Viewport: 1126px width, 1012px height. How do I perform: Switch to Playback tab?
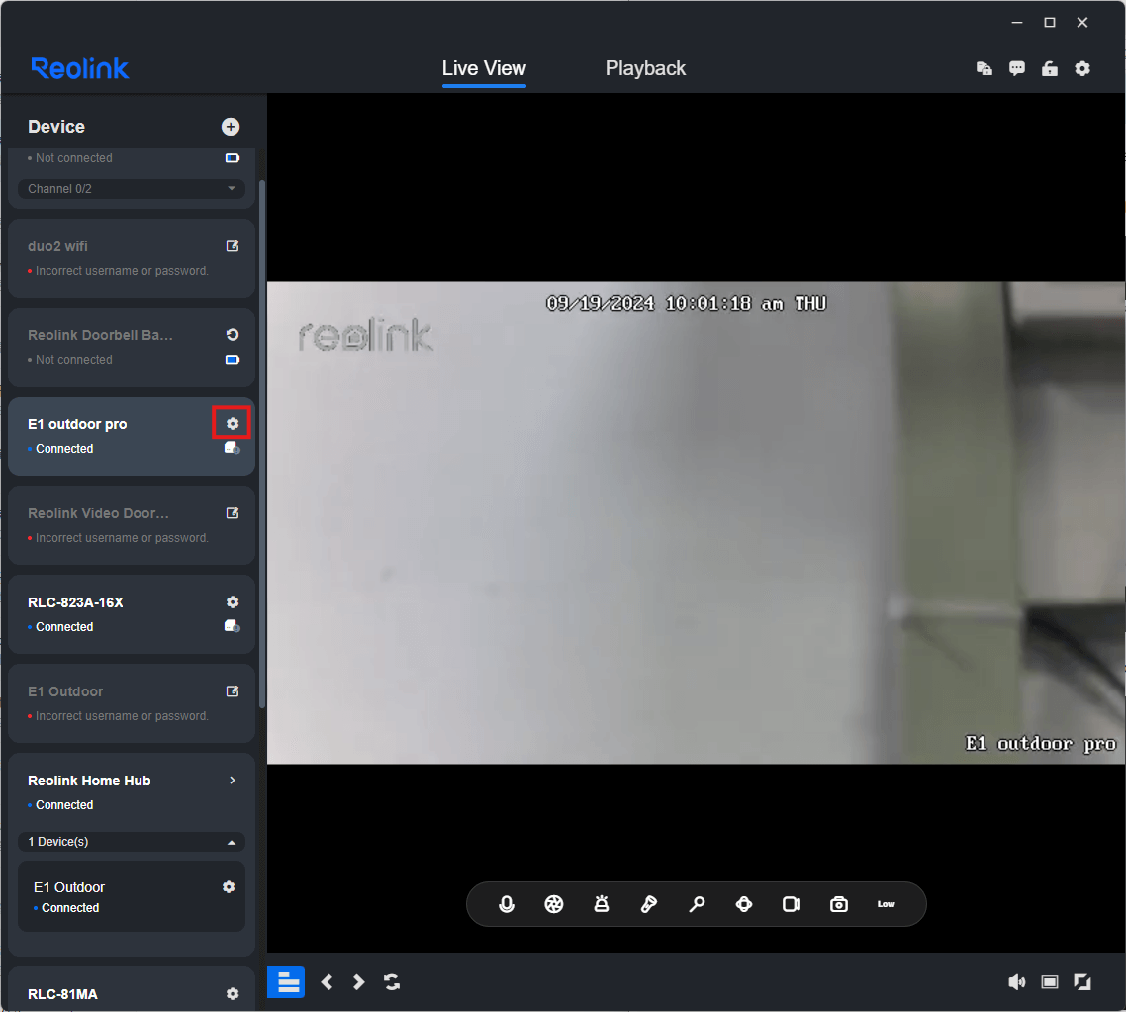point(645,69)
